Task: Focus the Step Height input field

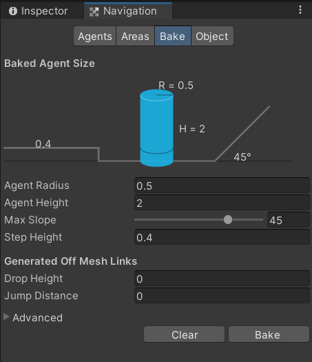Action: pos(222,237)
